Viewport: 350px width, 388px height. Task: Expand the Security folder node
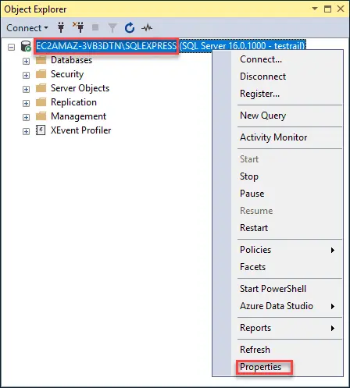coord(26,75)
